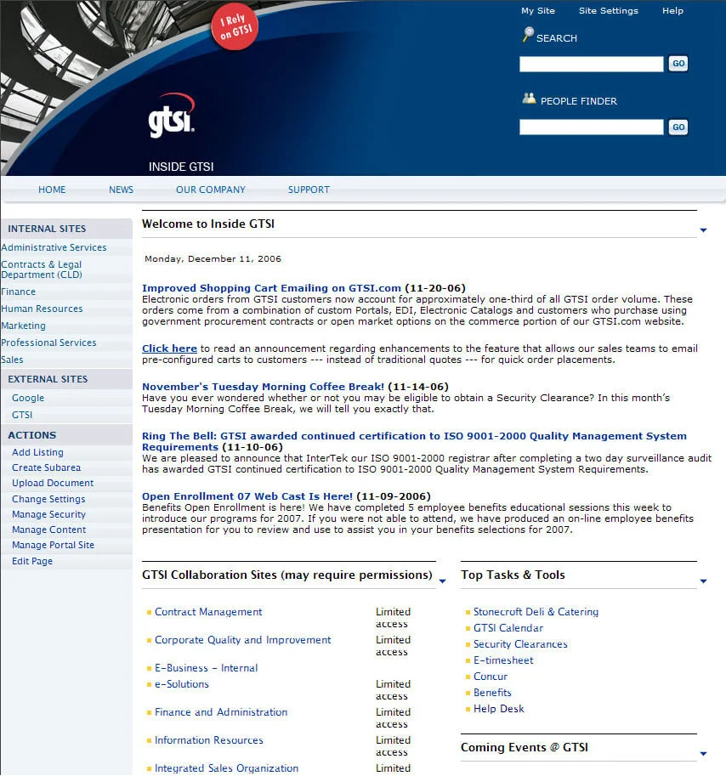Open Manage Security action
Screen dimensions: 726x776
click(48, 514)
